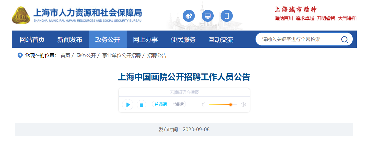Go to 招聘公告 breadcrumb link
The image size is (374, 141).
tap(157, 55)
